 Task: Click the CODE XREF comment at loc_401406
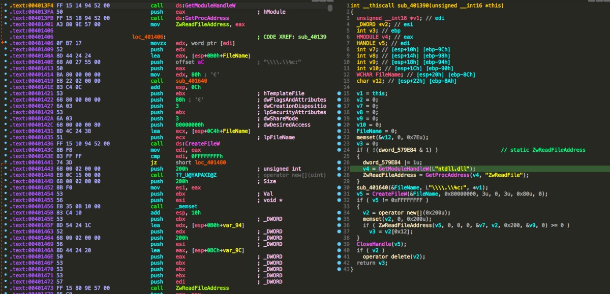[x=292, y=37]
